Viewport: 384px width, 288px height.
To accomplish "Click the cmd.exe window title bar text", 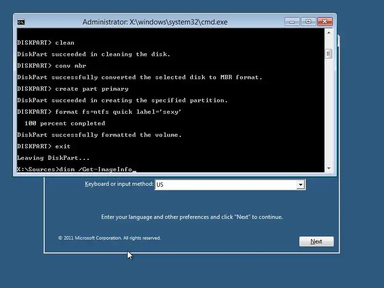I will (155, 22).
